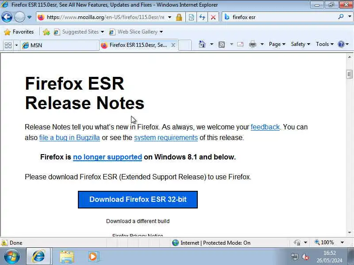Expand the address bar autocomplete dropdown
Image resolution: width=354 pixels, height=265 pixels.
click(x=169, y=17)
